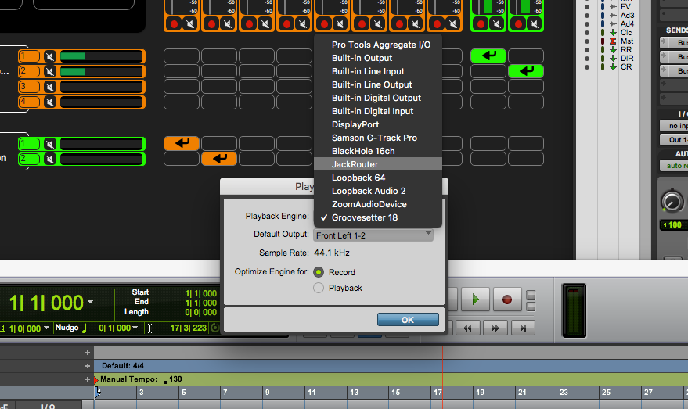The image size is (688, 409).
Task: Click the Mst track's red color strip
Action: pyautogui.click(x=603, y=41)
